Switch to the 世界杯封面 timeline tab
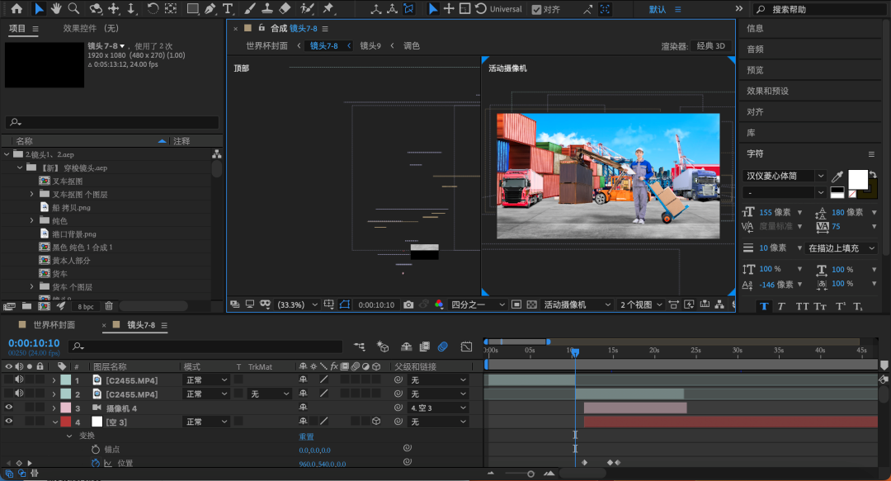Viewport: 891px width, 481px height. point(54,325)
